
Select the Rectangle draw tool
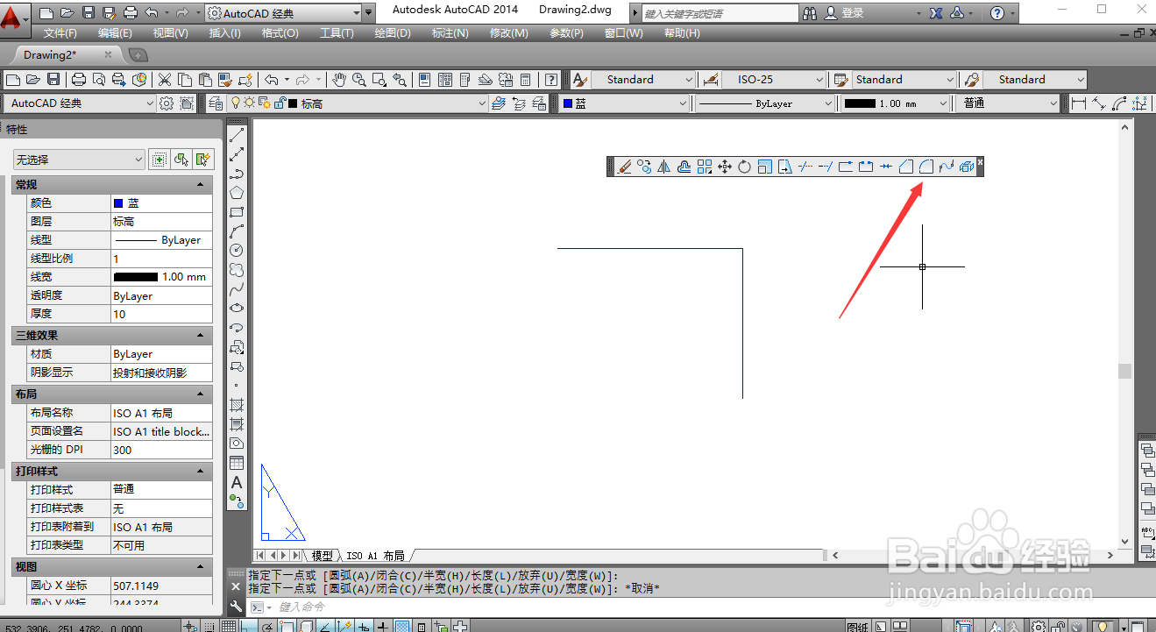pos(237,212)
